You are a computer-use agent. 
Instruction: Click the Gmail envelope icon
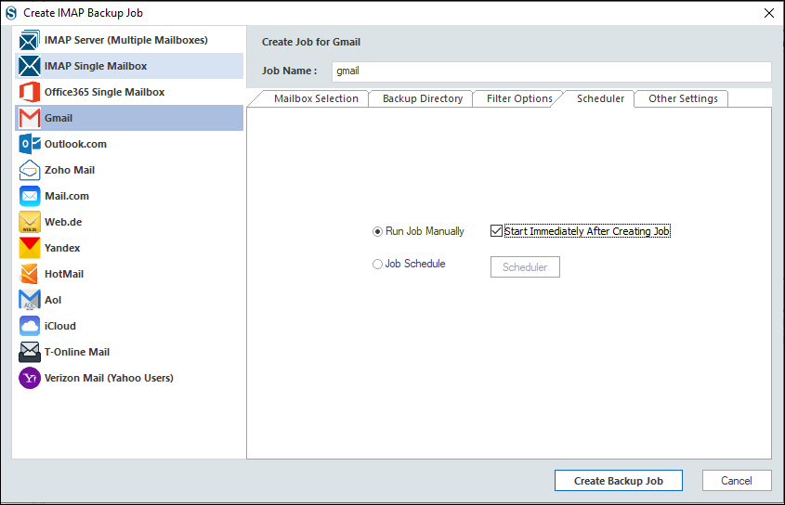[30, 118]
